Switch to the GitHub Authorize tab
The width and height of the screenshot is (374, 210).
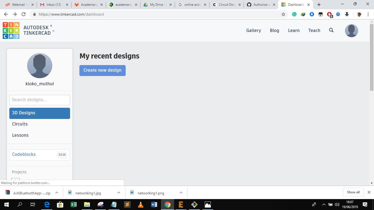[260, 5]
